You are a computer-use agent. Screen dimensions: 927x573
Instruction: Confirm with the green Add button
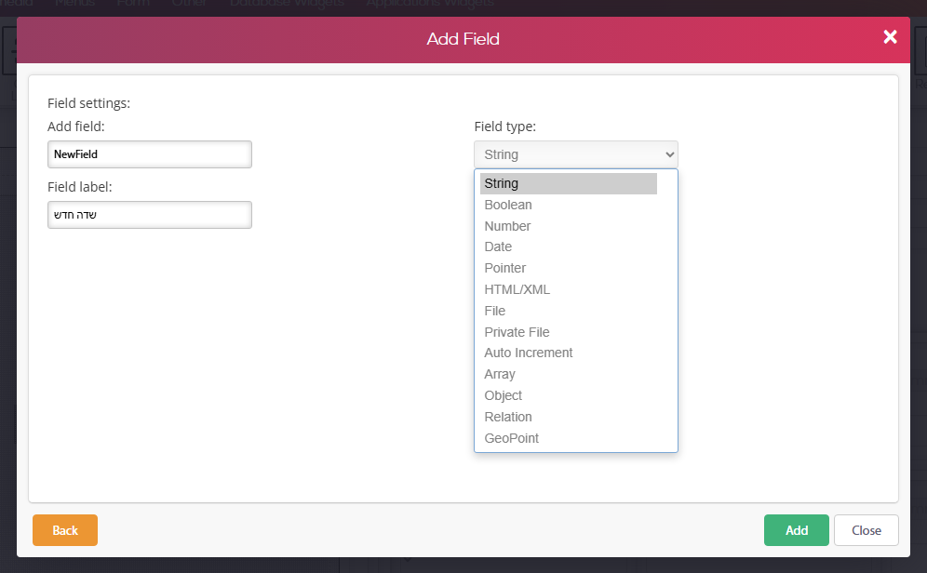pyautogui.click(x=797, y=530)
